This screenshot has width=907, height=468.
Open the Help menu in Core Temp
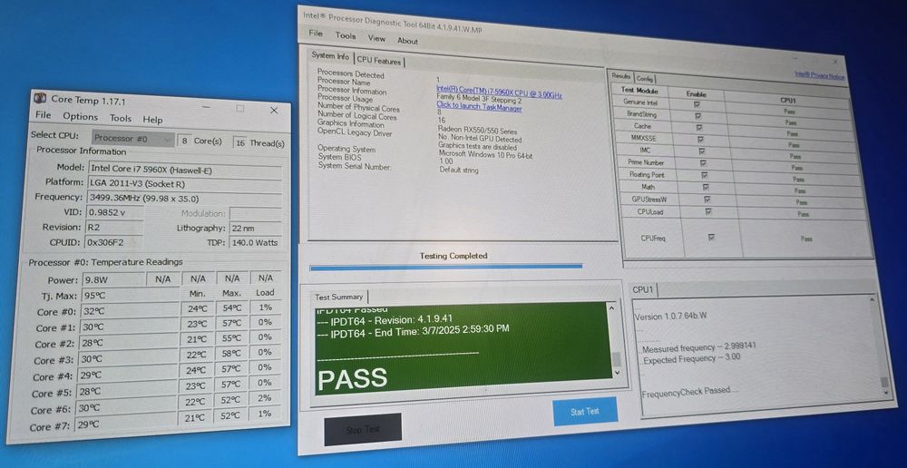point(152,119)
